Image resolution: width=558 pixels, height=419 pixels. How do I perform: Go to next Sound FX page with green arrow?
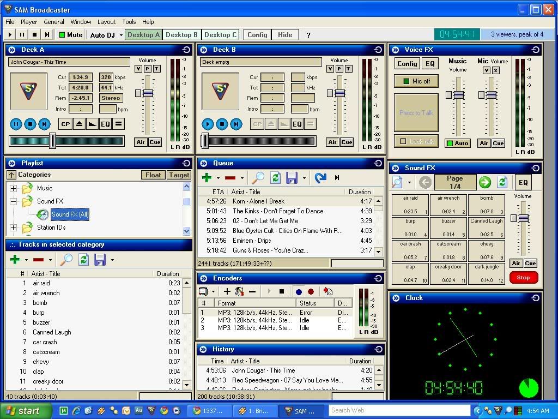tap(484, 182)
